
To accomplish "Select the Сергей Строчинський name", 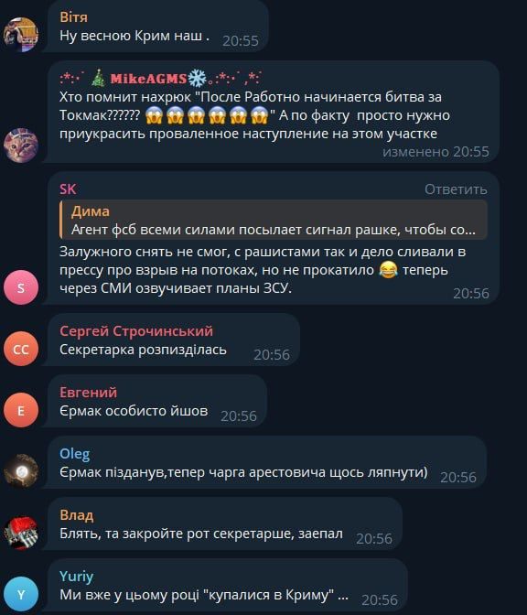I will 136,331.
